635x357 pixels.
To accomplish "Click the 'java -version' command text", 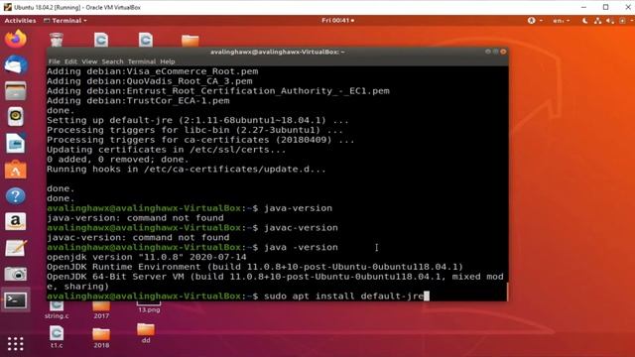I will [x=301, y=247].
